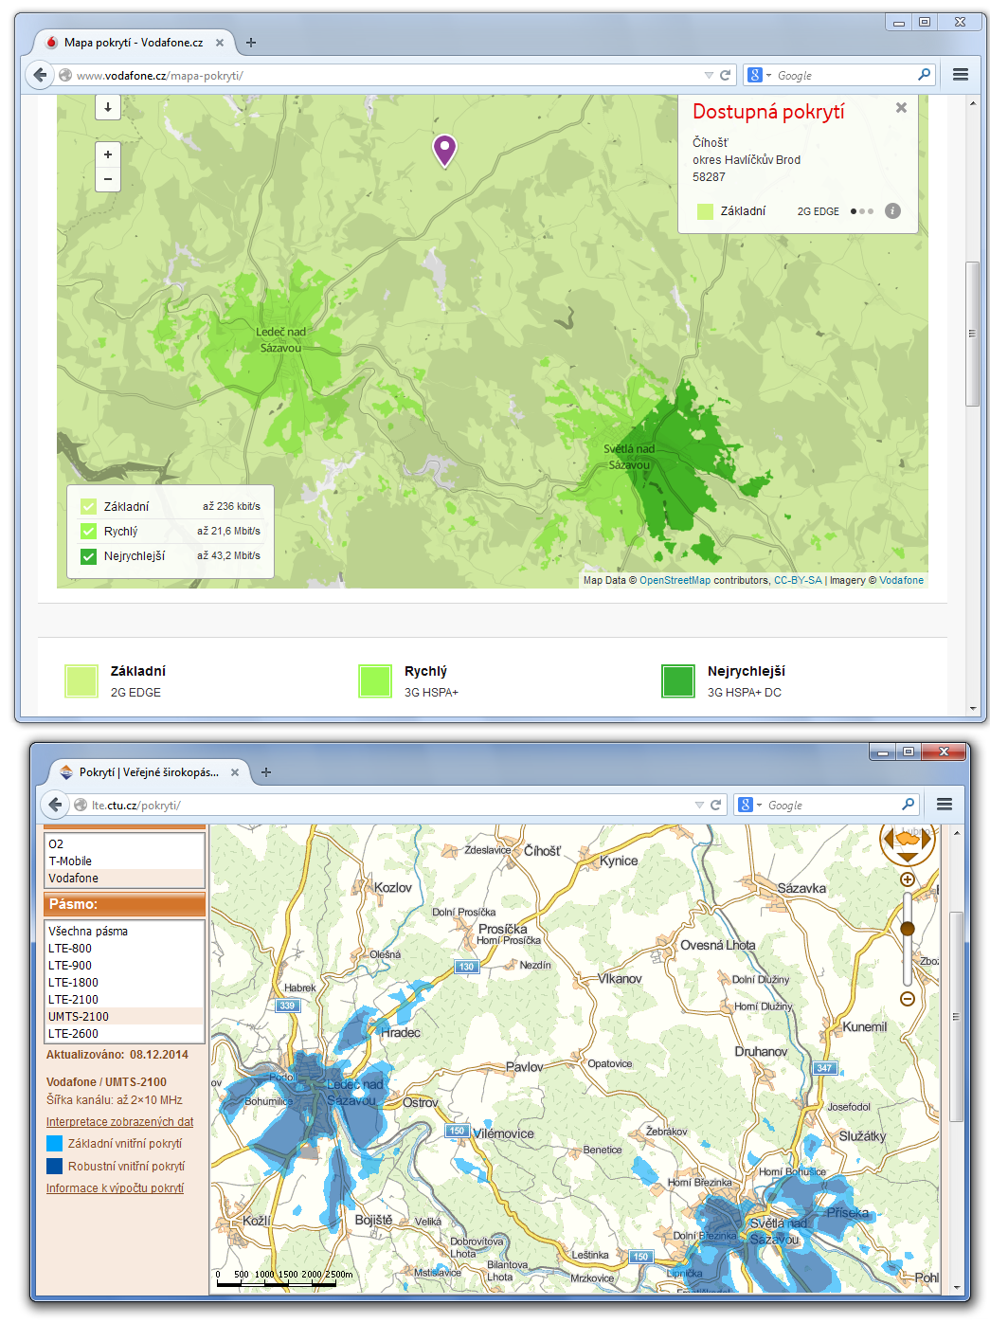Open search engine dropdown in Vodafone window
Viewport: 990px width, 1323px height.
pos(759,75)
